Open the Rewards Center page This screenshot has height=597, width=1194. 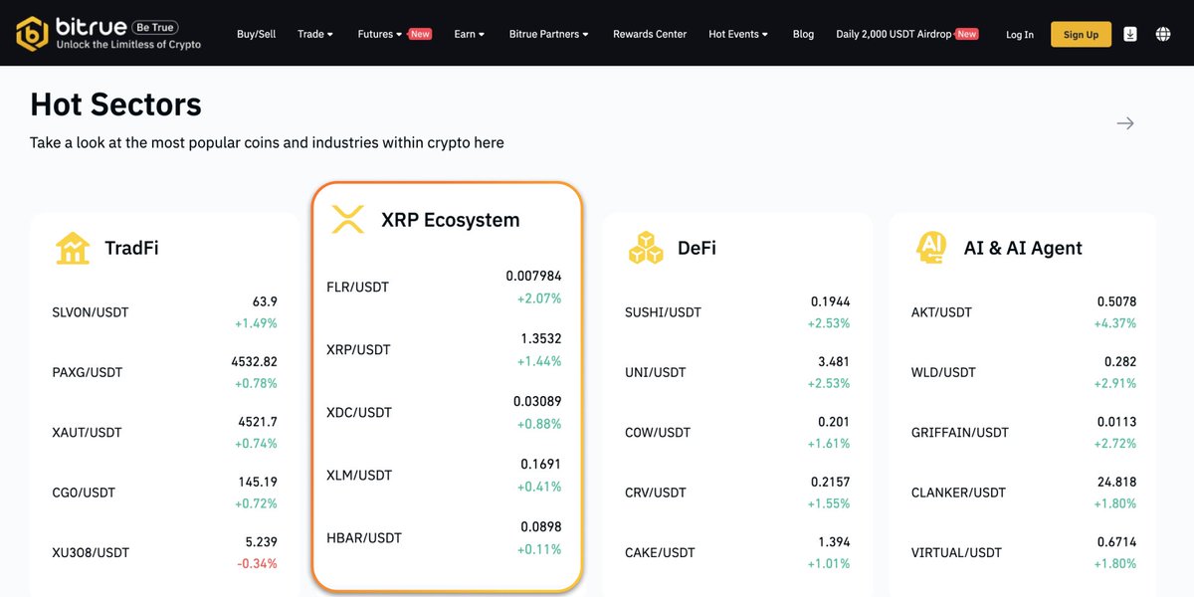[x=650, y=34]
